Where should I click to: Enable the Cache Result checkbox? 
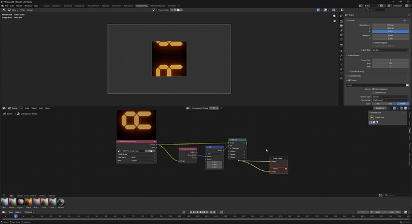pos(373,93)
